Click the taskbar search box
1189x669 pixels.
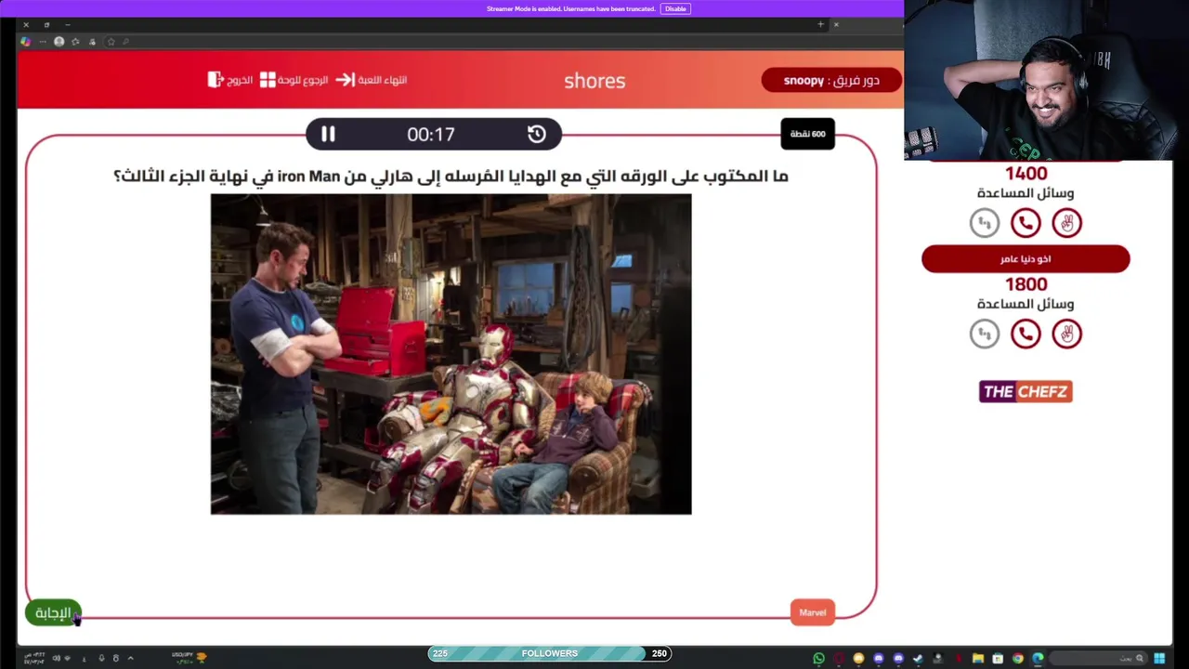click(x=1101, y=659)
